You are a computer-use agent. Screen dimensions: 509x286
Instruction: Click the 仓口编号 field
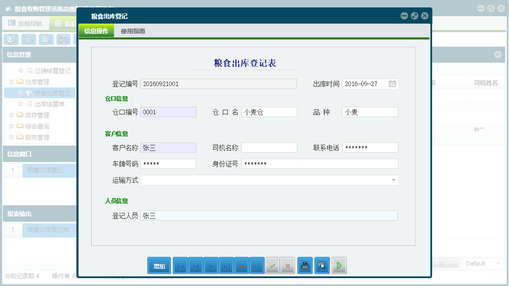click(x=168, y=112)
